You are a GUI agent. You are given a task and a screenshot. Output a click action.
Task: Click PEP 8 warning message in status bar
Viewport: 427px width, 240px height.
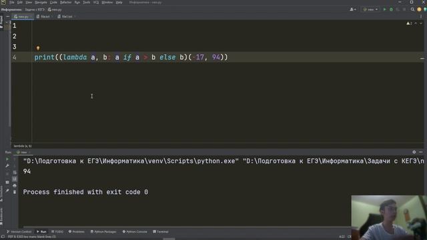click(x=32, y=237)
